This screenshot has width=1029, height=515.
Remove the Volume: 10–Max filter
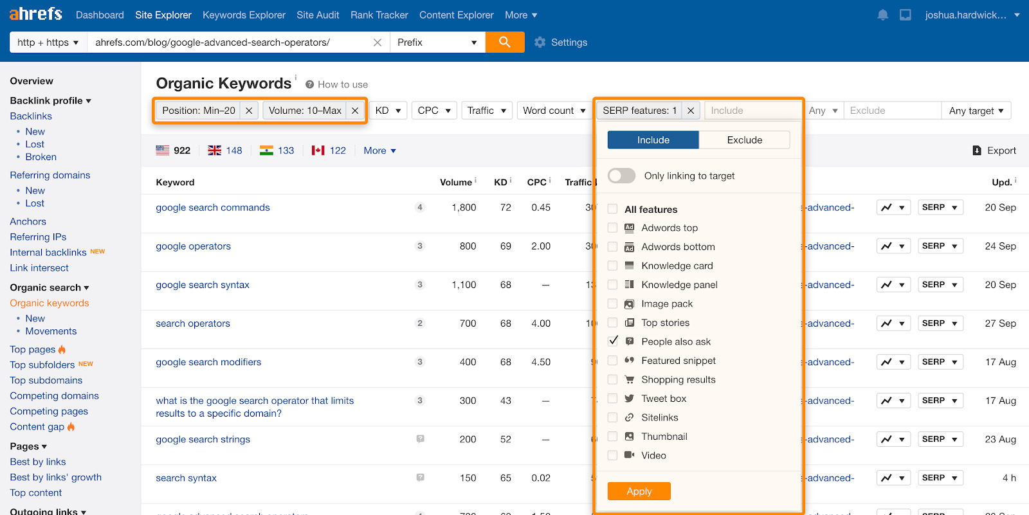[x=355, y=111]
